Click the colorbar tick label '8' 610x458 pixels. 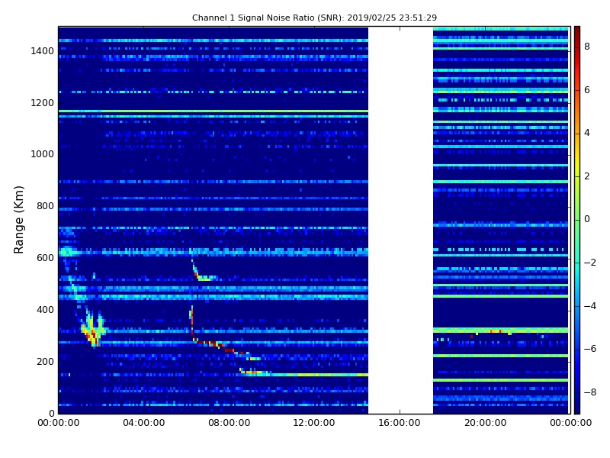pyautogui.click(x=587, y=47)
